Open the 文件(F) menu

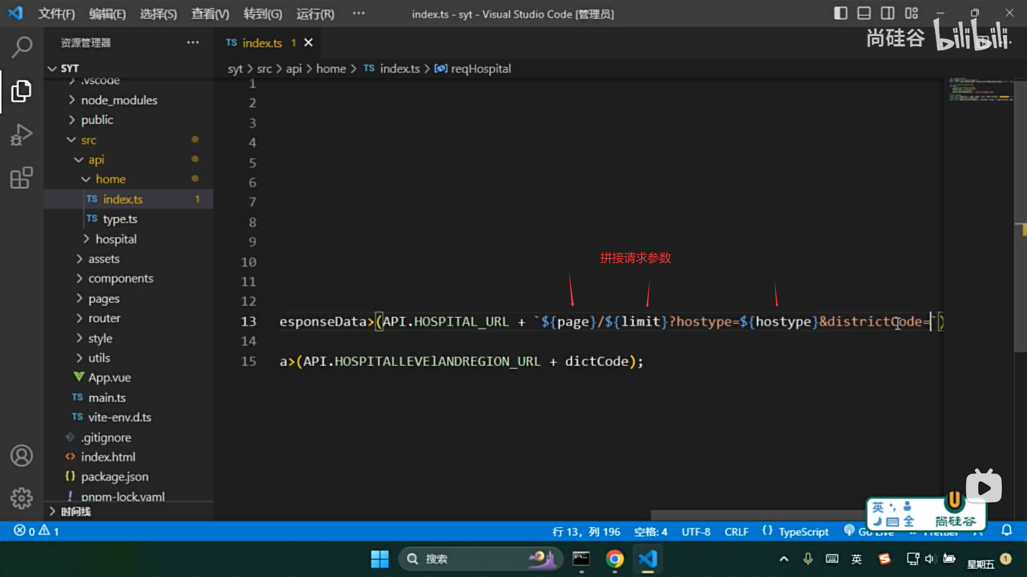pyautogui.click(x=56, y=14)
